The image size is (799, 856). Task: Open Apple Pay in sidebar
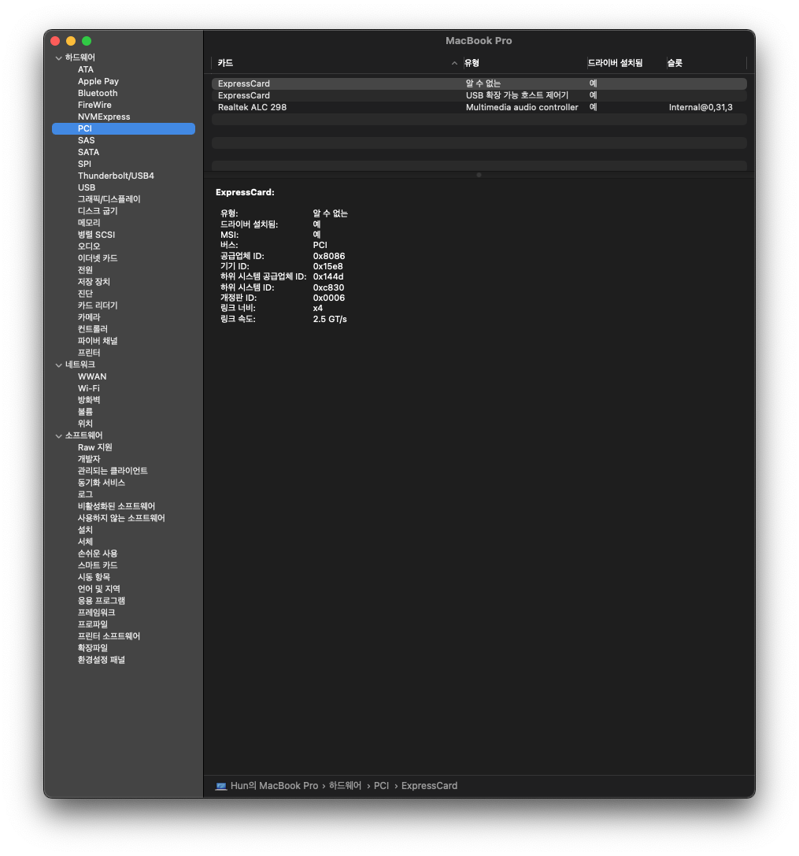click(98, 81)
